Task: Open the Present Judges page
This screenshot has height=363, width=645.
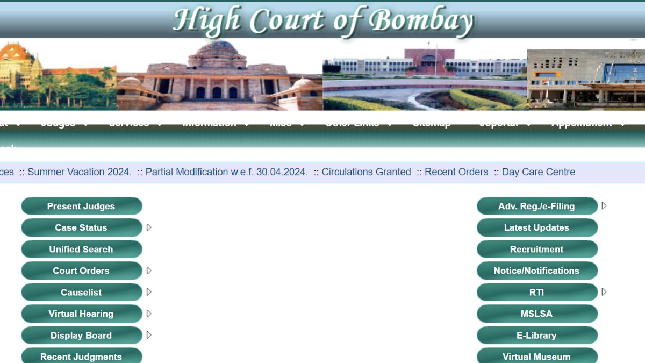Action: [82, 206]
